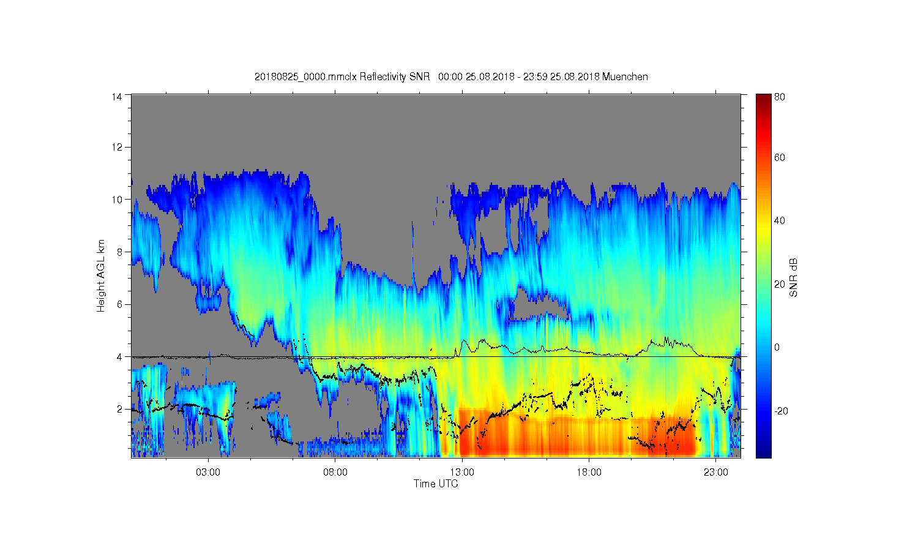This screenshot has width=918, height=551.
Task: Select the "SNR dB" colorbar label
Action: coord(794,277)
